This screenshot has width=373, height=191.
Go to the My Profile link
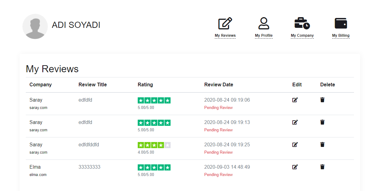[264, 36]
